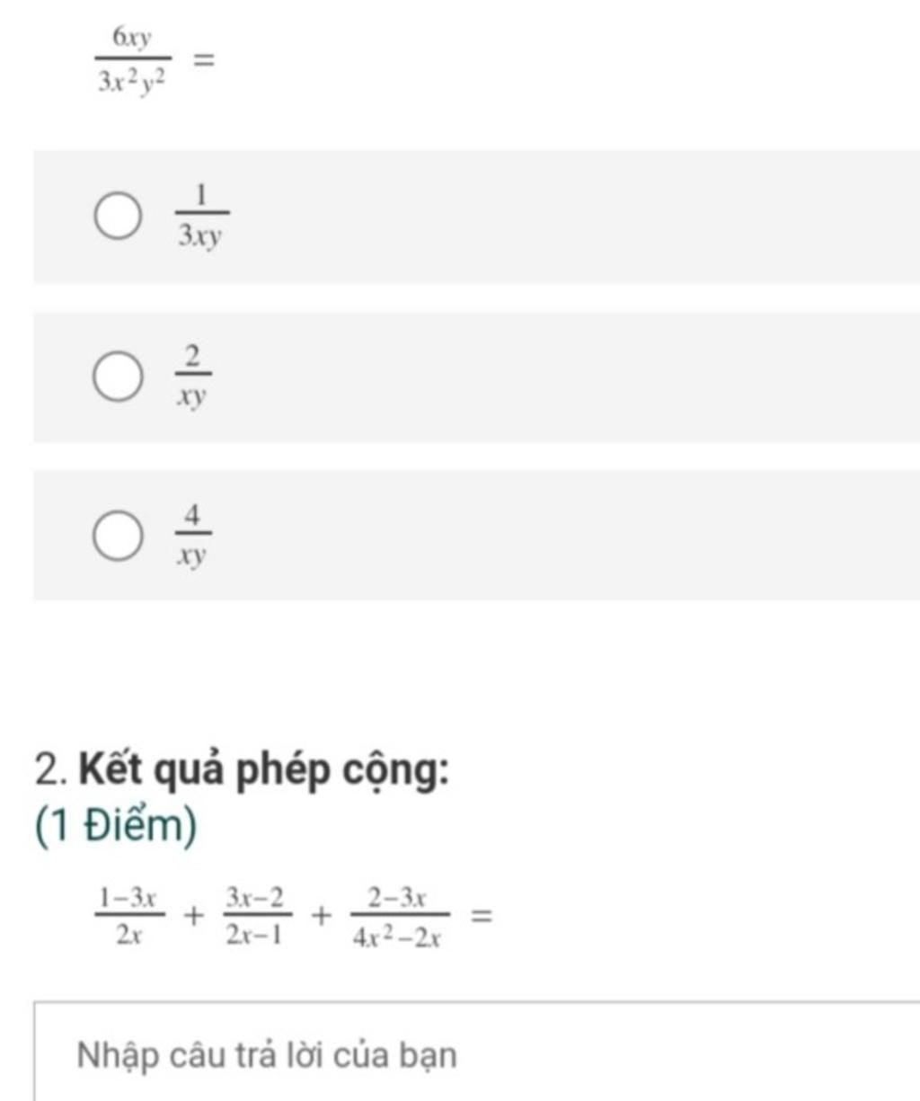Image resolution: width=920 pixels, height=1101 pixels.
Task: Click the question number '2.'
Action: point(52,771)
